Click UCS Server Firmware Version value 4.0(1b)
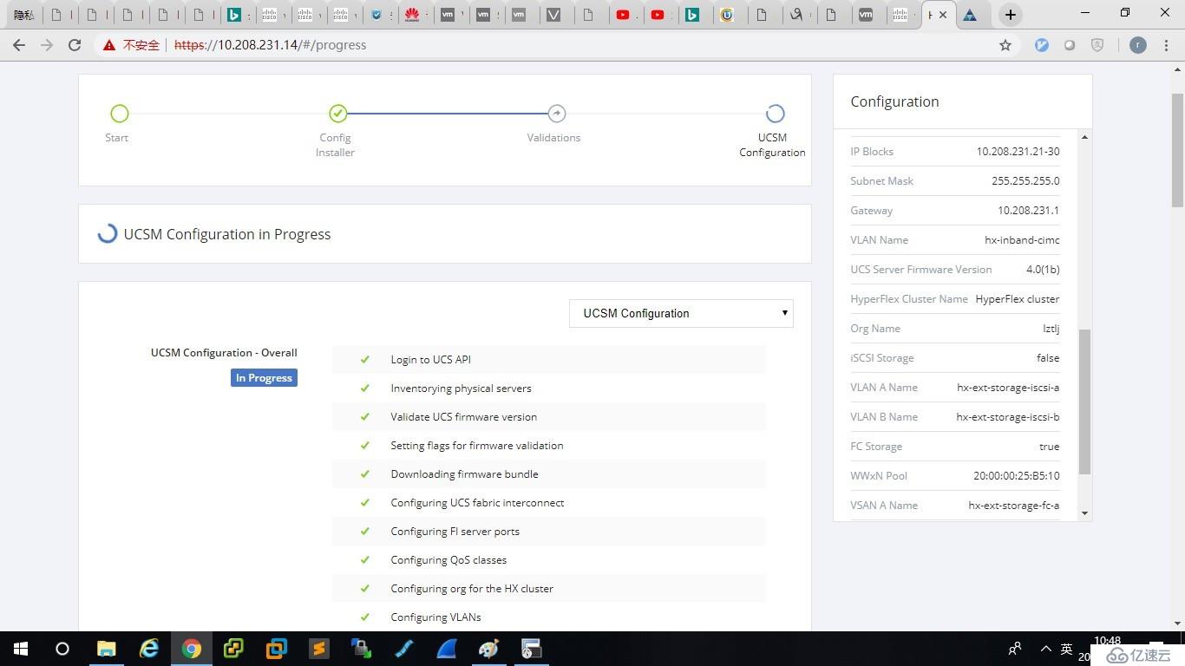The height and width of the screenshot is (666, 1185). [1043, 269]
